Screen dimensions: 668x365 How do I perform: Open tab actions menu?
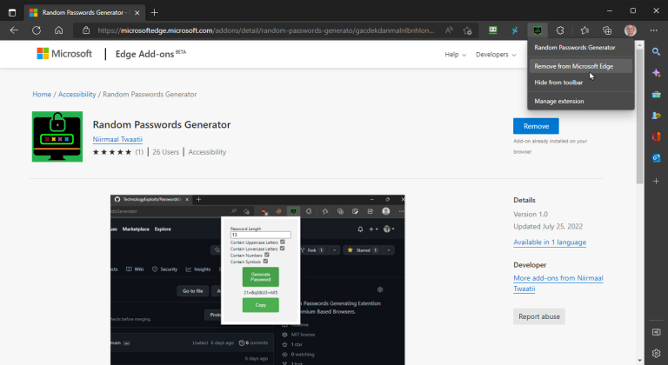(x=12, y=12)
